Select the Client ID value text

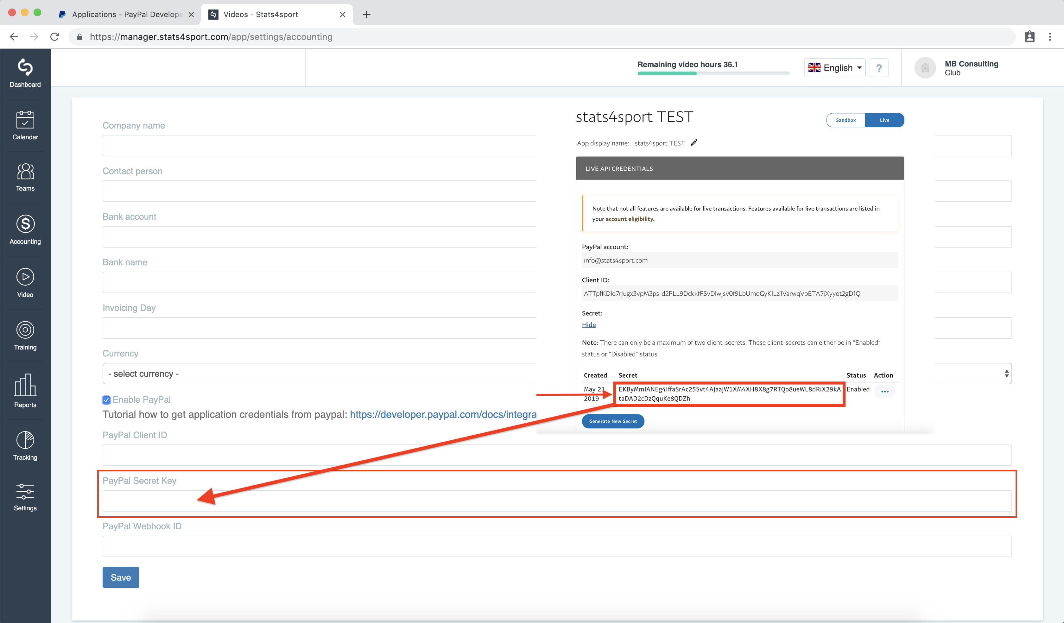point(722,293)
